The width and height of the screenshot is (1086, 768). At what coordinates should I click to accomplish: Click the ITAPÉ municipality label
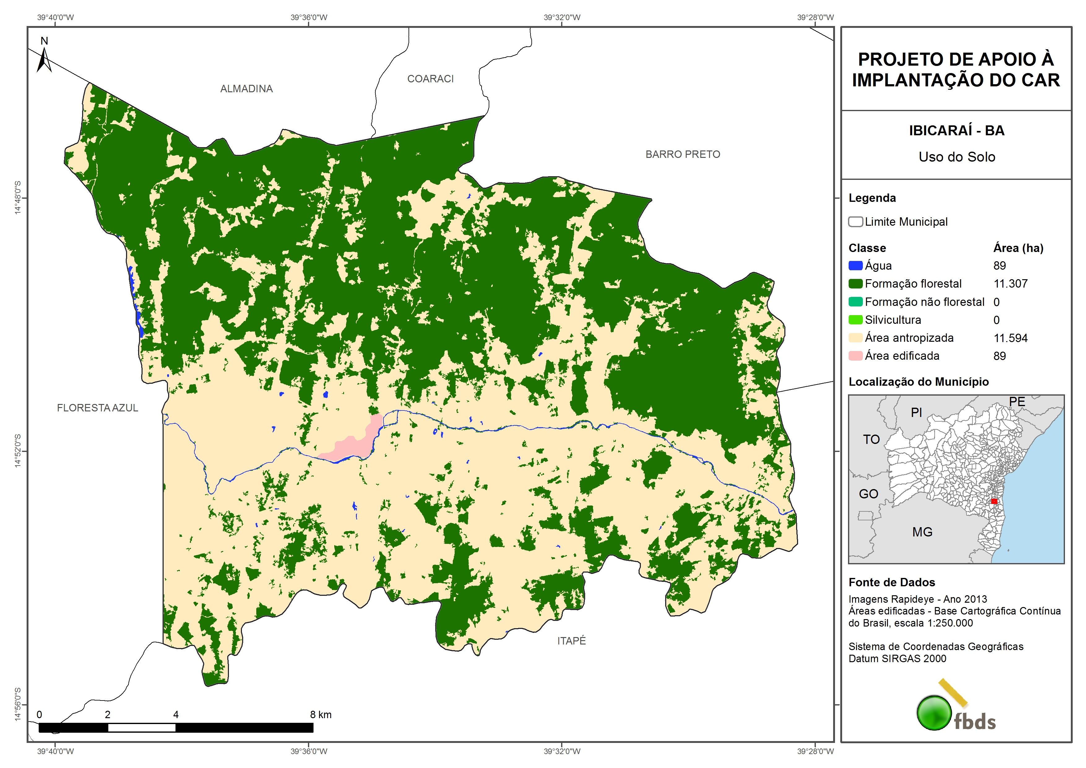click(571, 641)
